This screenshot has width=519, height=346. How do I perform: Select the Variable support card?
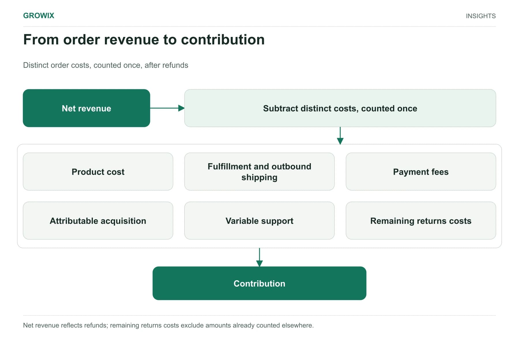pyautogui.click(x=259, y=221)
